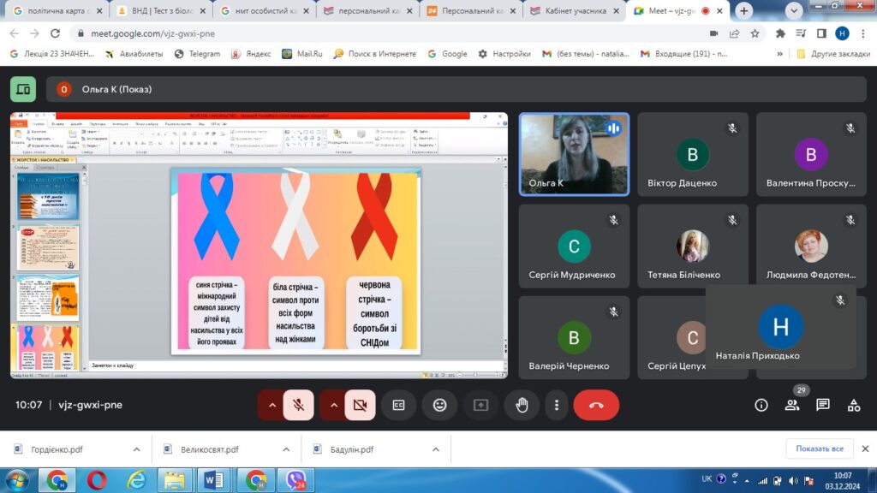
Task: Expand audio settings arrow beside microphone
Action: pyautogui.click(x=272, y=405)
